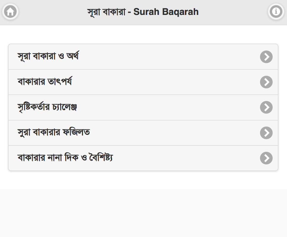Screen dimensions: 287x237
Task: Select the বাকারার তাৎপর্য label text
Action: 45,82
